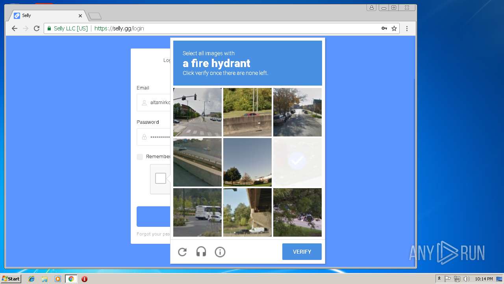Open the Chrome three-dot menu
504x284 pixels.
coord(407,28)
